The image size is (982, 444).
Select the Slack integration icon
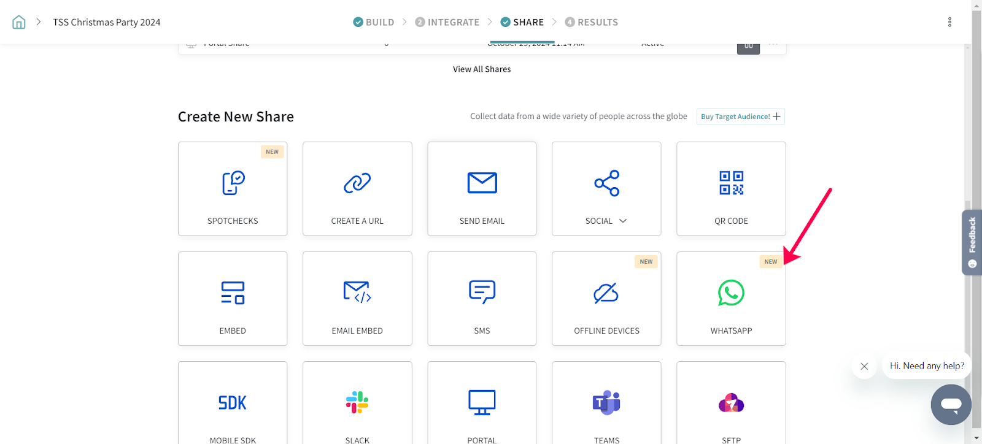(357, 403)
